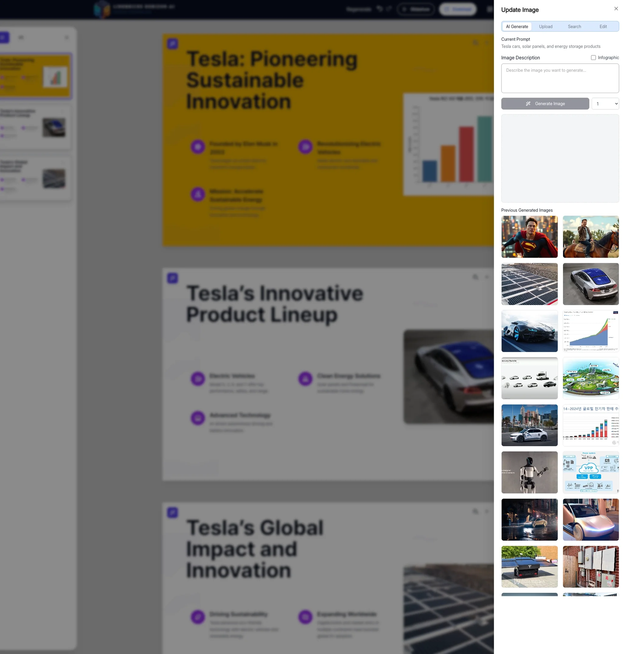Select the Superman-costume man thumbnail
623x654 pixels.
(529, 237)
